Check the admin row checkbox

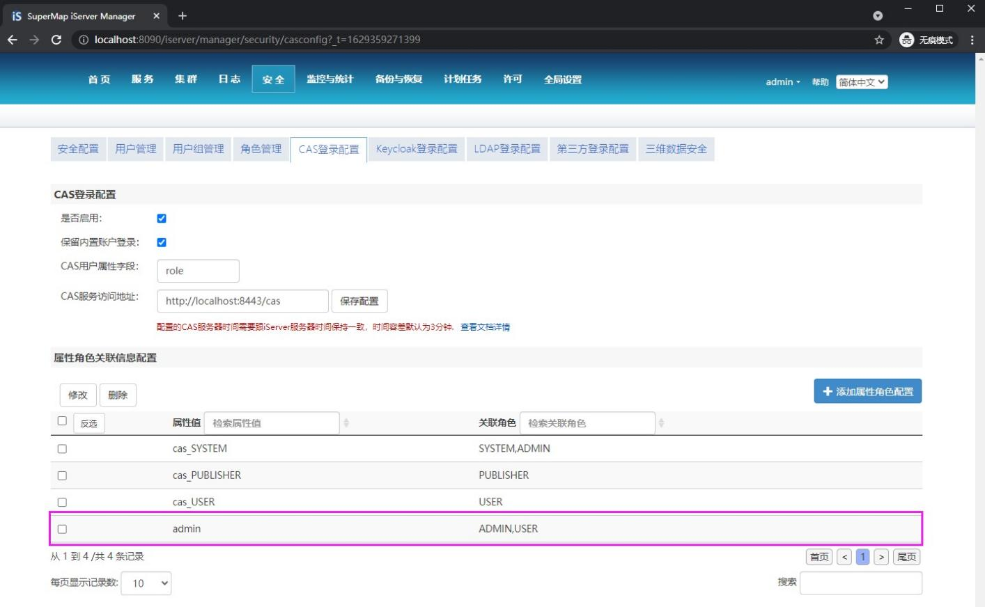[62, 529]
